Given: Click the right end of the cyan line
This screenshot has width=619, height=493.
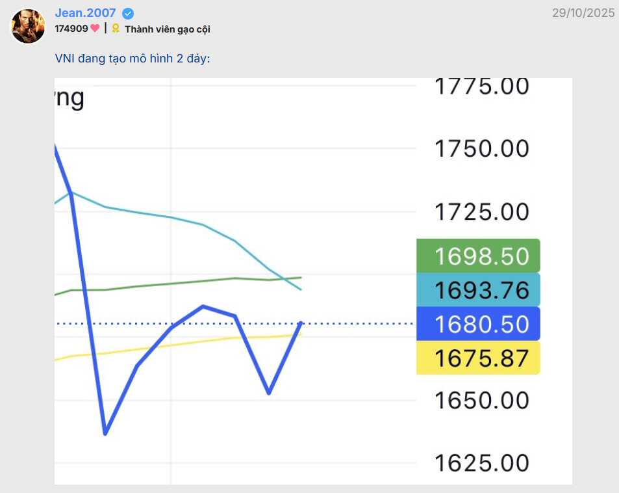Looking at the screenshot, I should pos(301,289).
